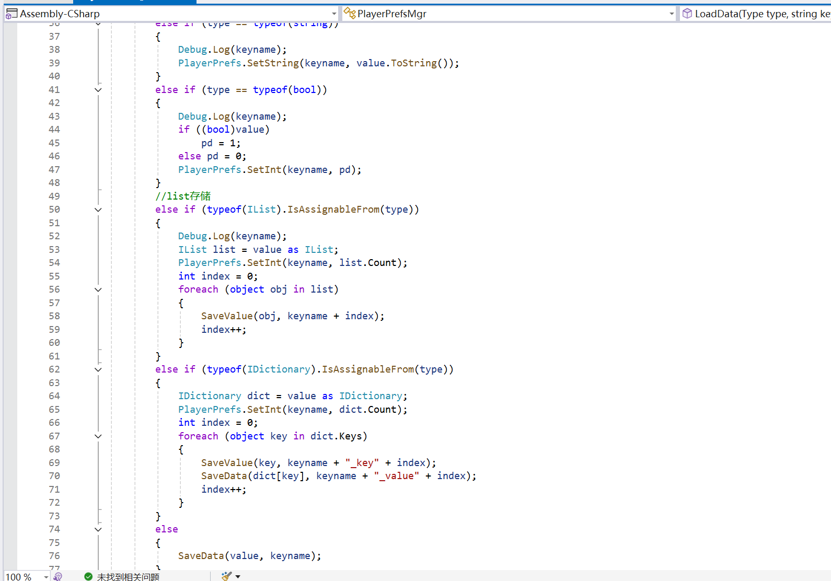831x581 pixels.
Task: Click Debug.Log(keyname) on line 38
Action: click(233, 50)
